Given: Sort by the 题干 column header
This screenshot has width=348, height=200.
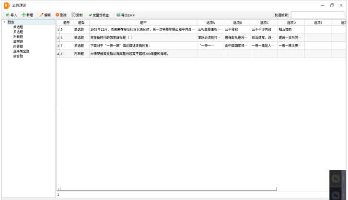Looking at the screenshot, I should (x=143, y=23).
